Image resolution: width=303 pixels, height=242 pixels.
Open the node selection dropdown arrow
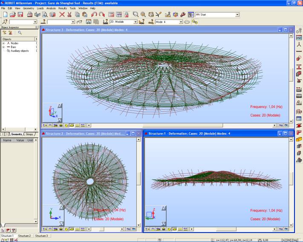35,22
